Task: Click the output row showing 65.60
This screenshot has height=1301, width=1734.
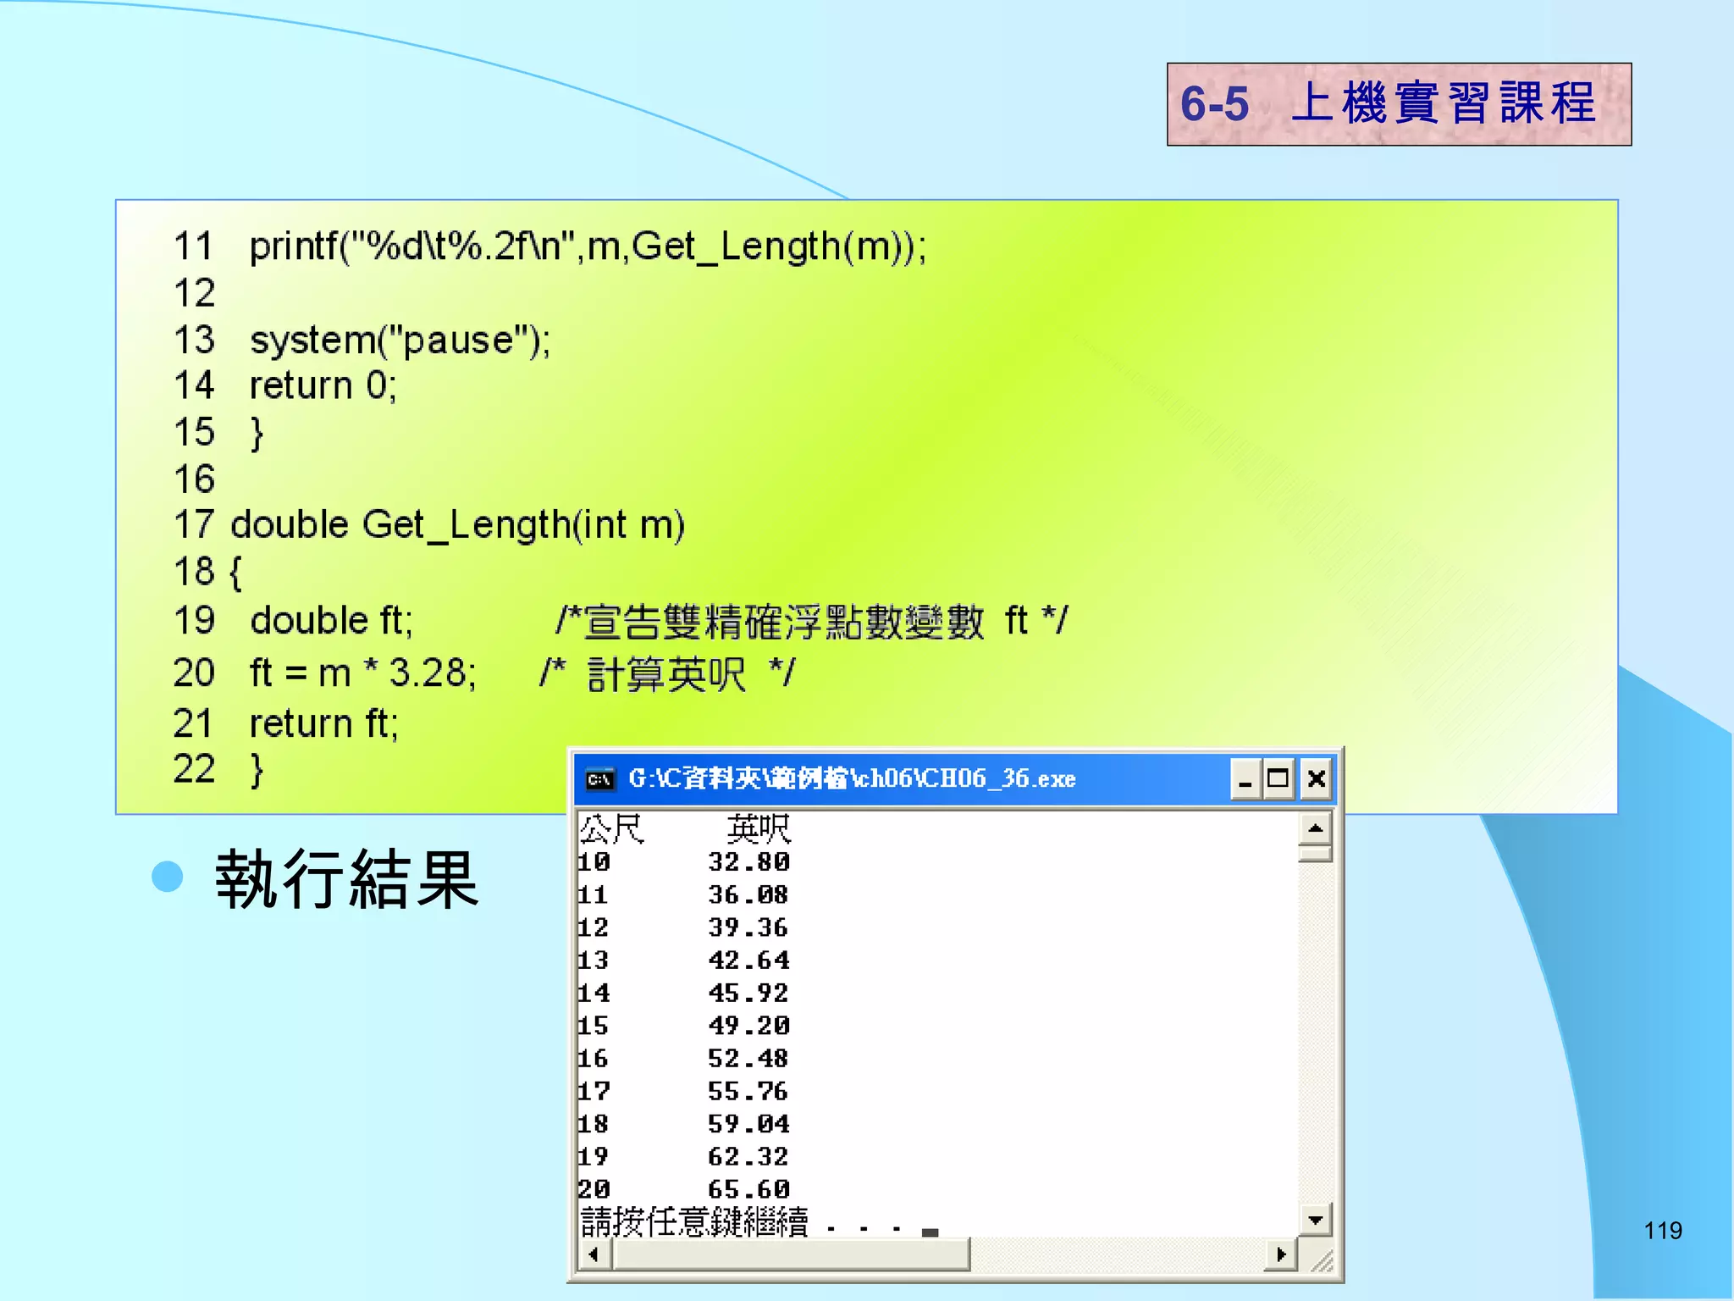Action: [748, 1189]
